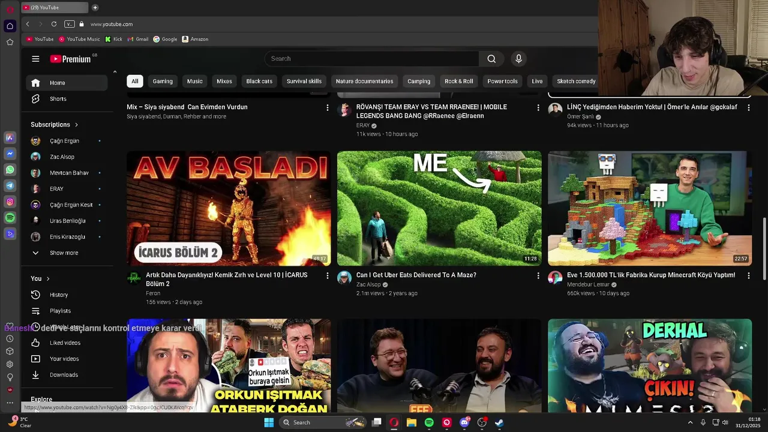Open History in the sidebar

click(66, 295)
